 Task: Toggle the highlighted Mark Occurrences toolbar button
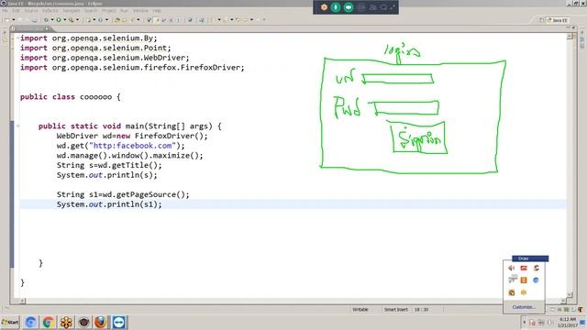(x=157, y=20)
